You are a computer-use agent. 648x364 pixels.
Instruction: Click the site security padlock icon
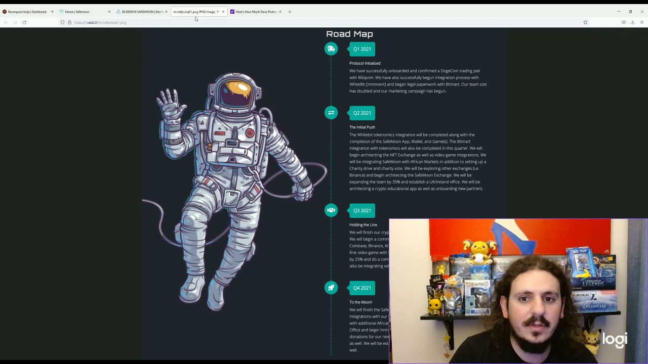69,22
